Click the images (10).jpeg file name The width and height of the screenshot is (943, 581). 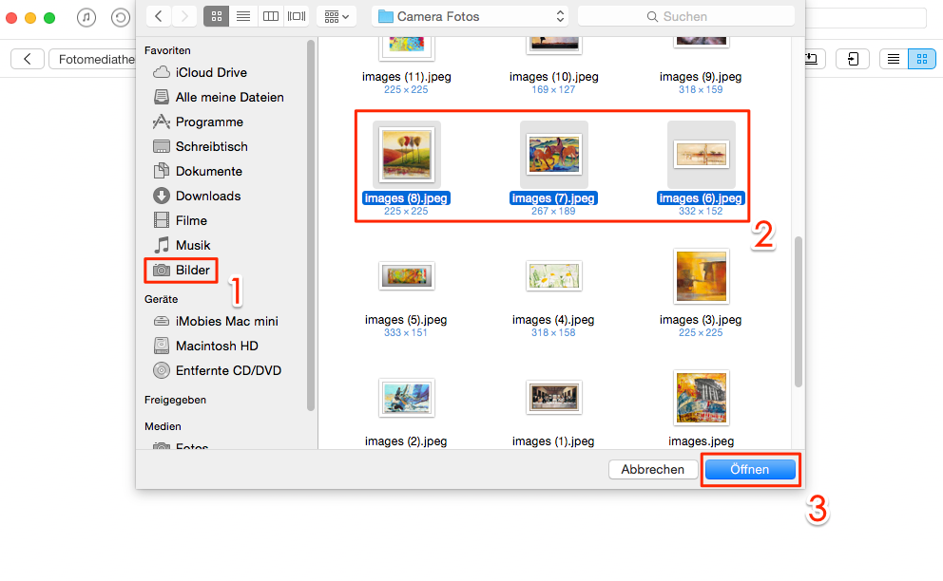pyautogui.click(x=554, y=77)
